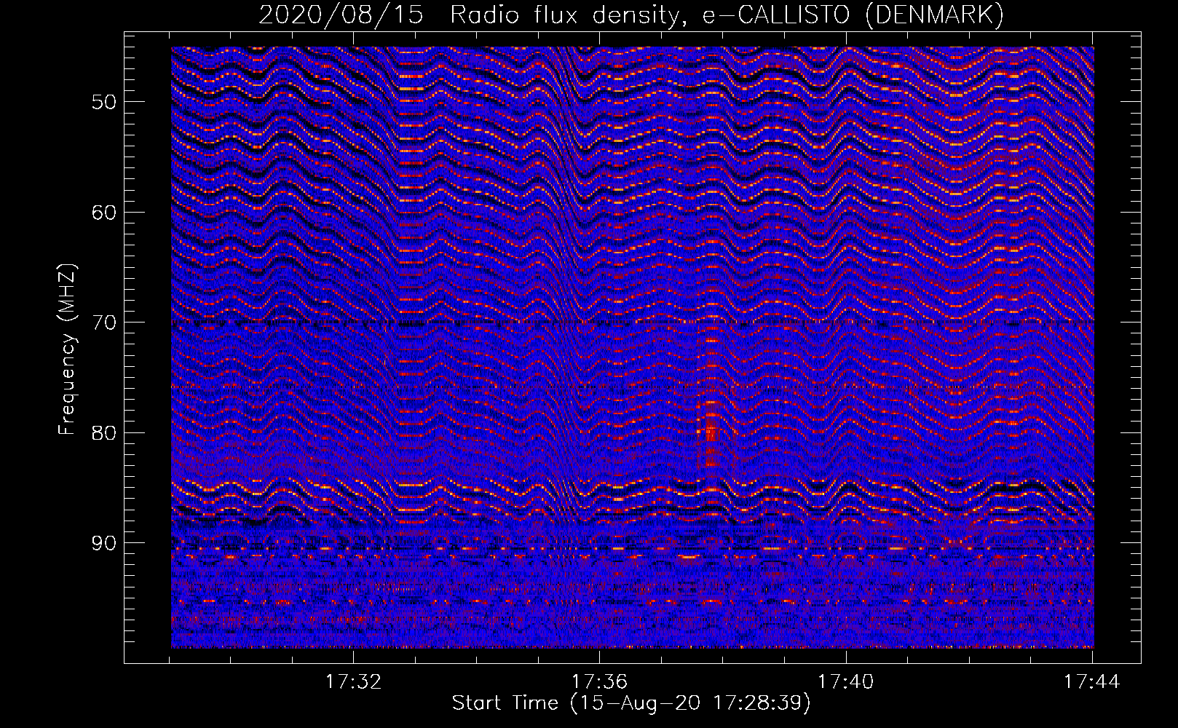Click the 'Frequency (MHZ)' axis label

pos(67,349)
